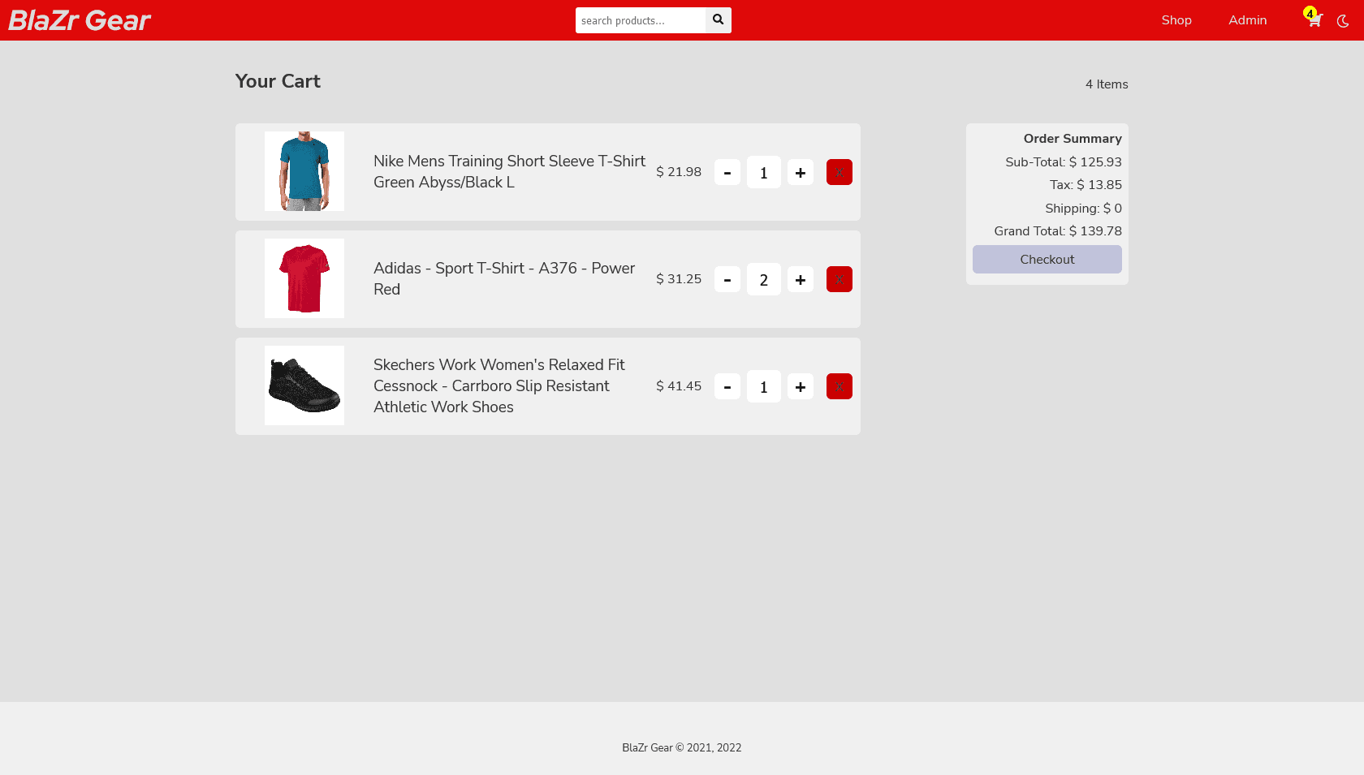
Task: Open Adidas red T-Shirt thumbnail
Action: click(x=304, y=278)
